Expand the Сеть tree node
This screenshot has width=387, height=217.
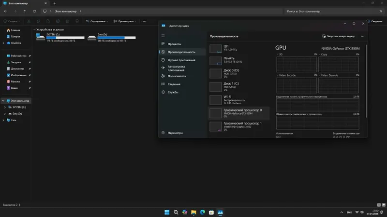[x=3, y=120]
